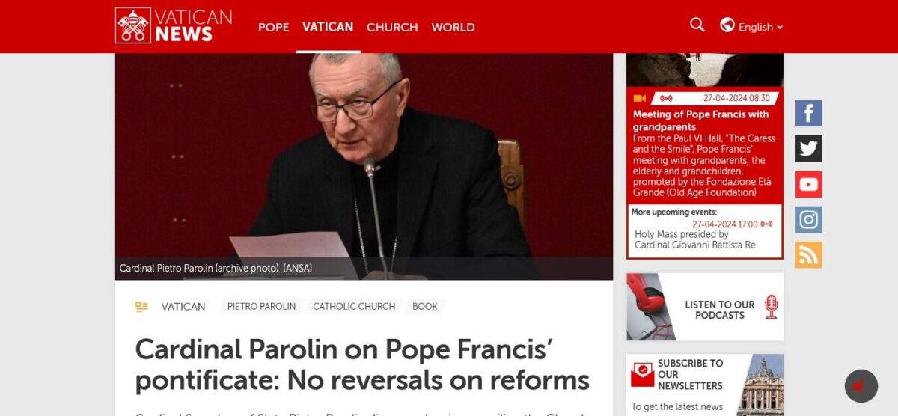Open the POPE menu item
The height and width of the screenshot is (416, 898).
pyautogui.click(x=273, y=27)
